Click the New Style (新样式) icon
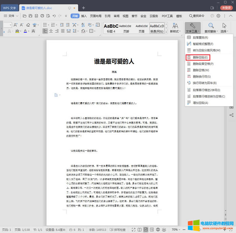 tap(175, 26)
